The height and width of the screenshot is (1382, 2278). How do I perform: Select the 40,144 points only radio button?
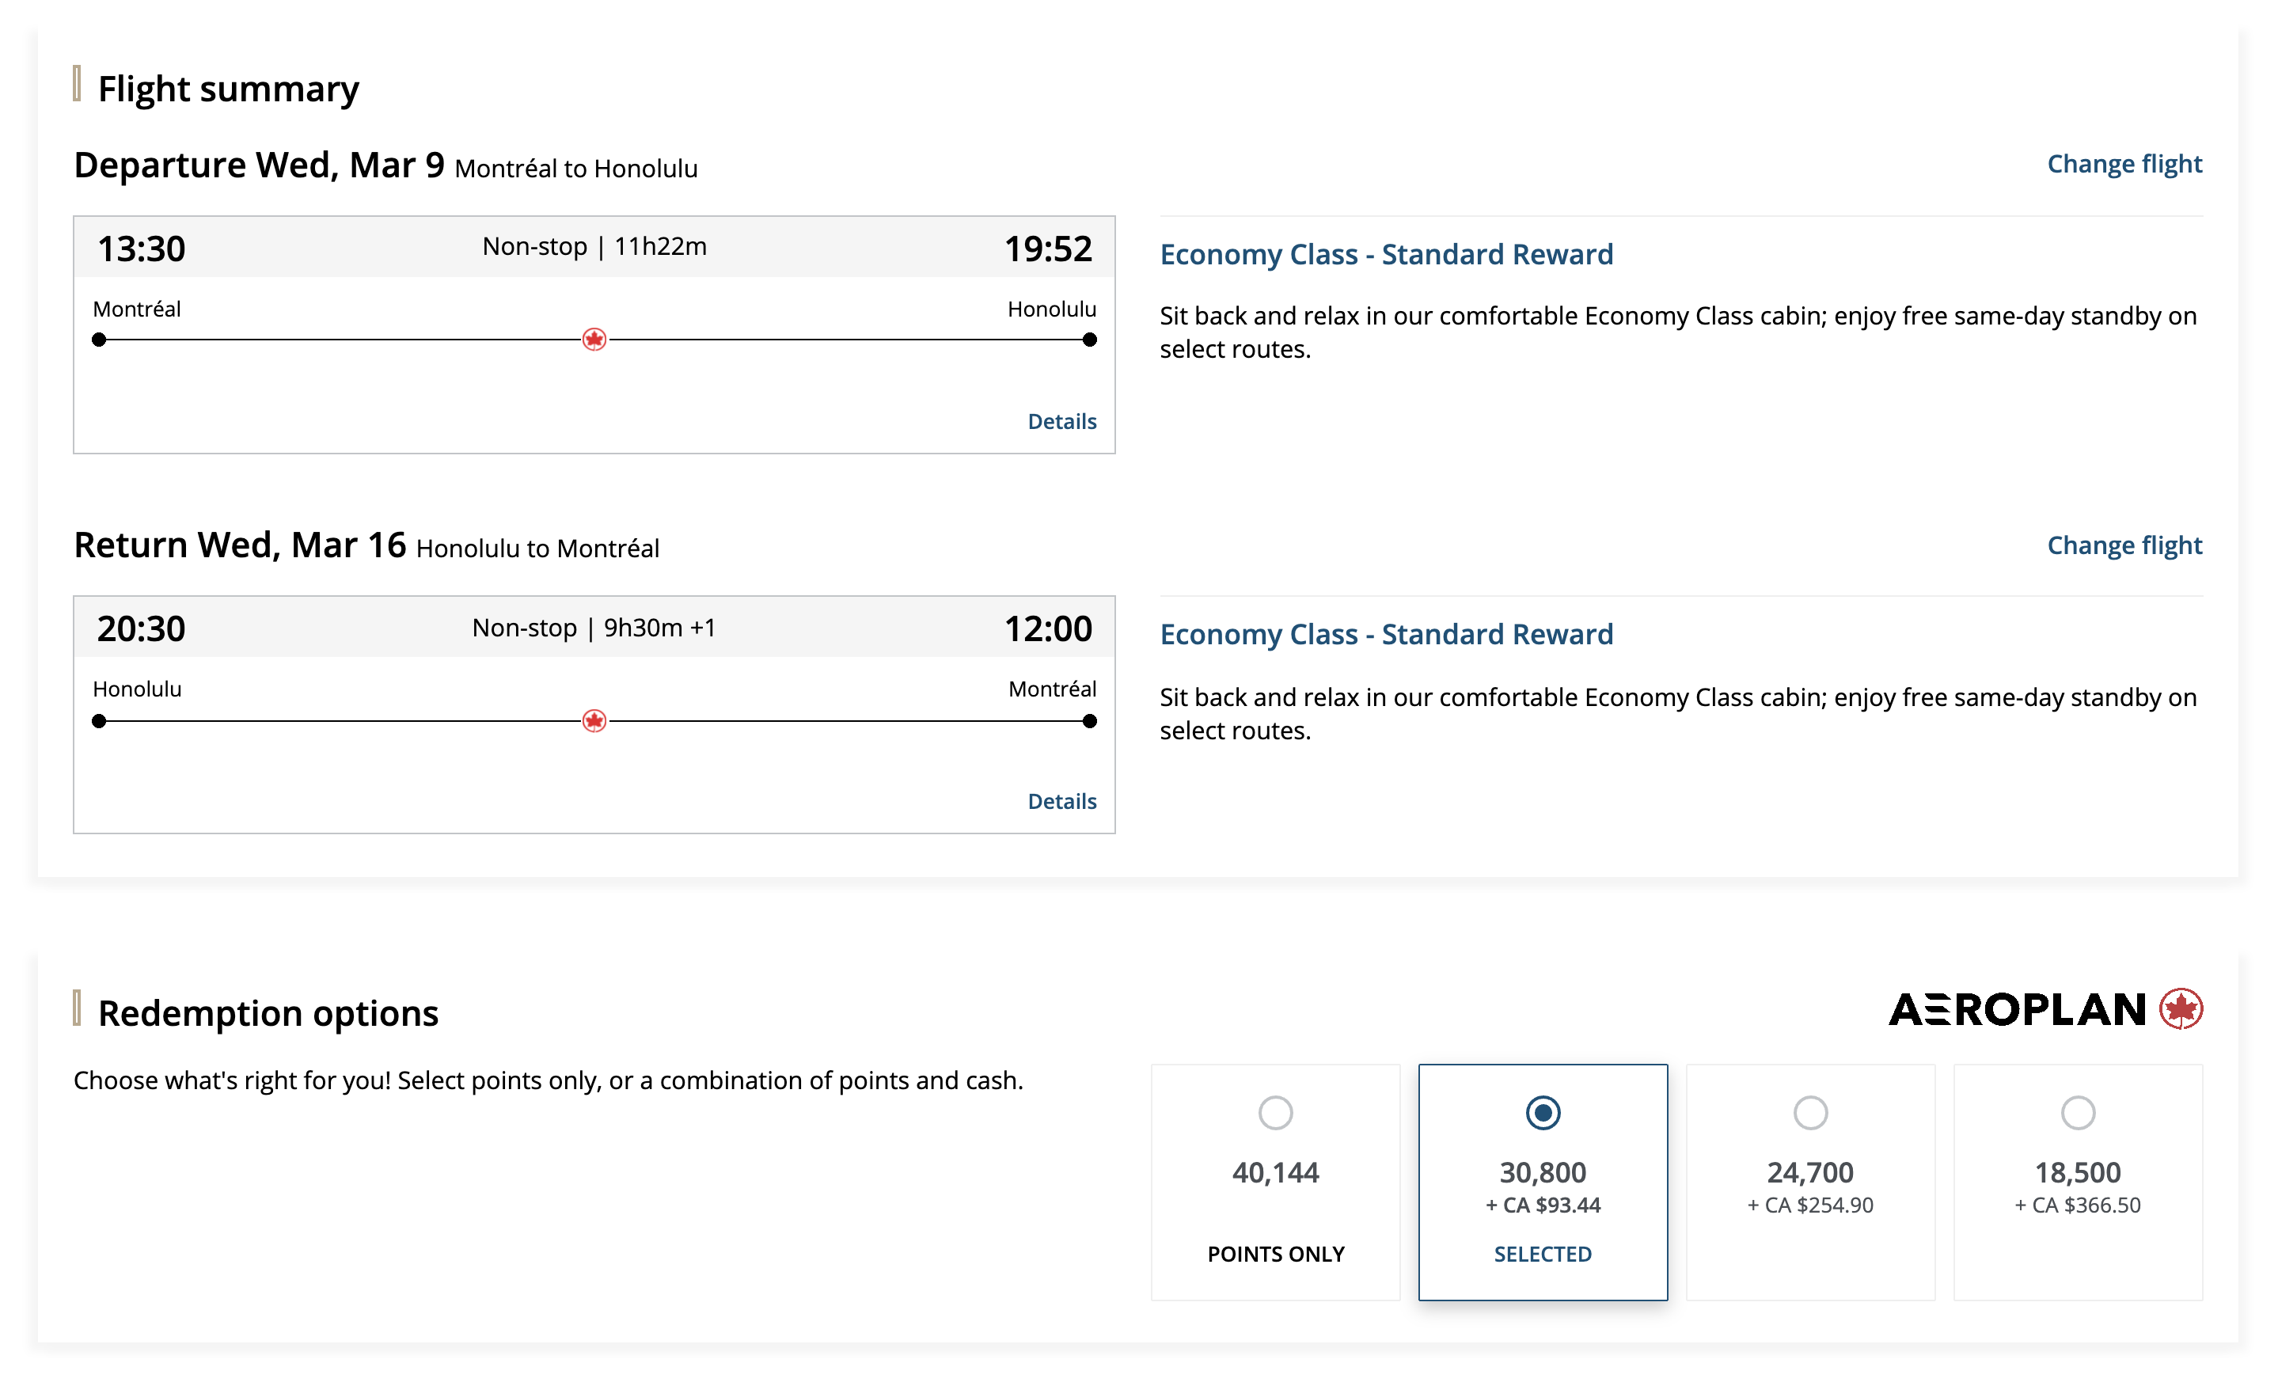(x=1275, y=1112)
